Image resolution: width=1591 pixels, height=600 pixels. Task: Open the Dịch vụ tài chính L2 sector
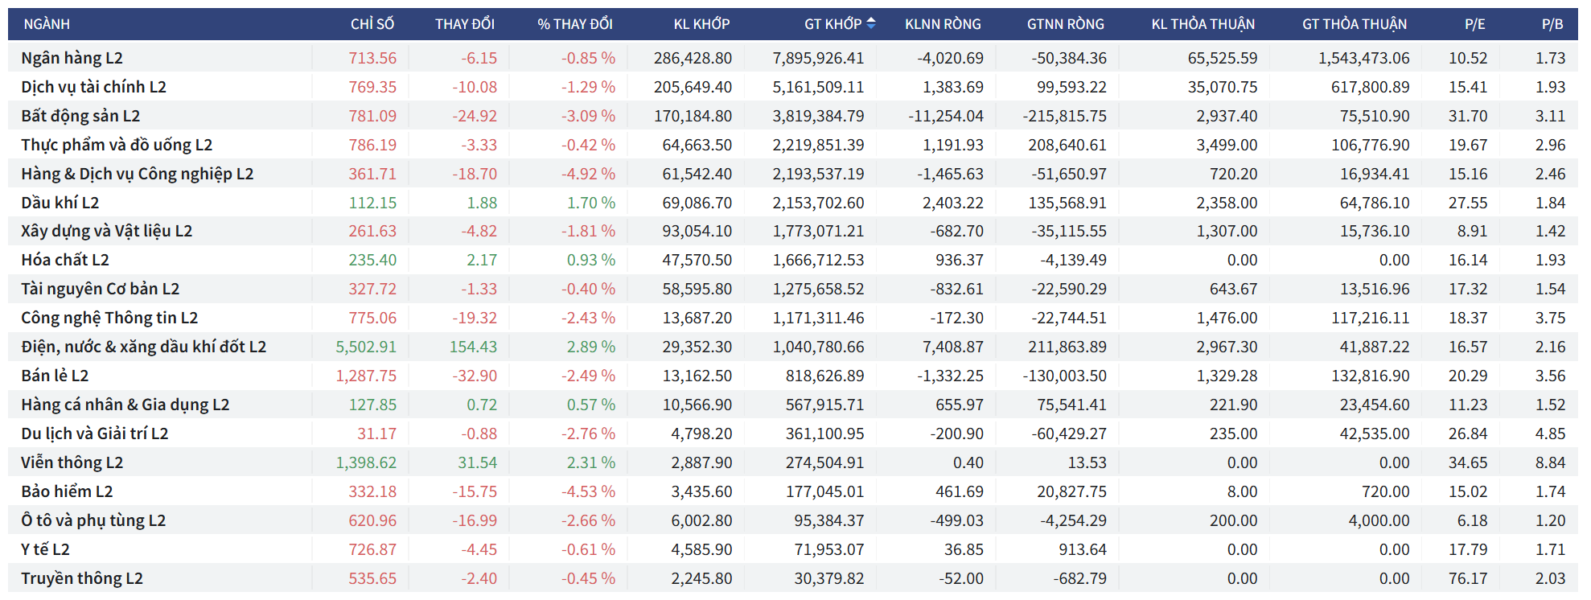coord(94,87)
